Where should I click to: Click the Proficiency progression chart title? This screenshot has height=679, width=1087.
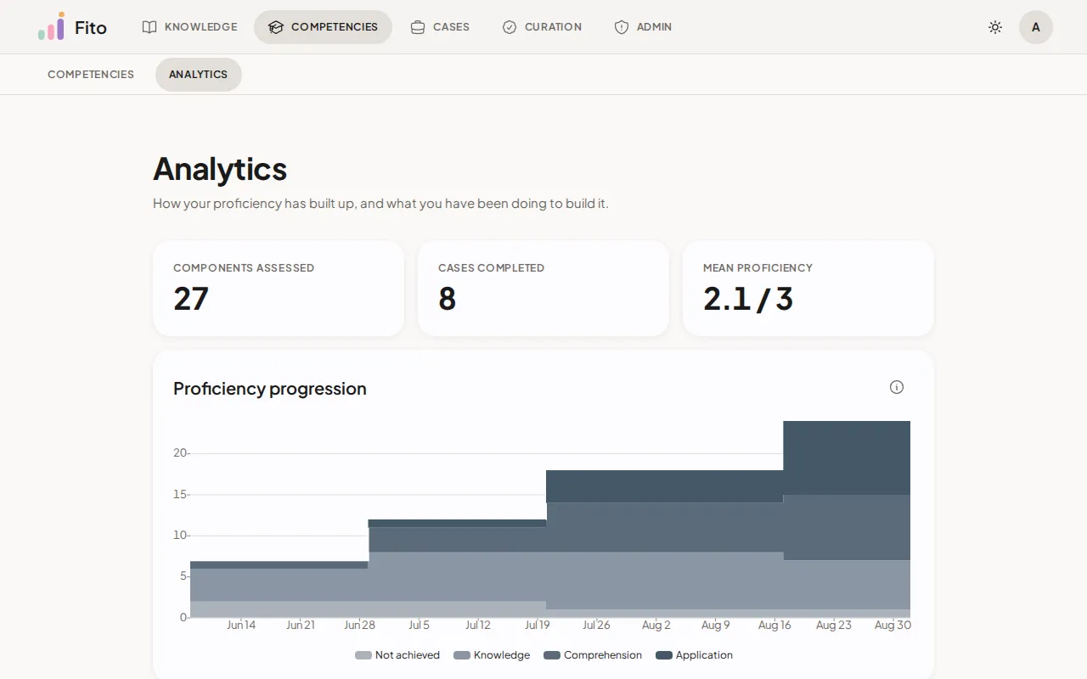tap(270, 389)
